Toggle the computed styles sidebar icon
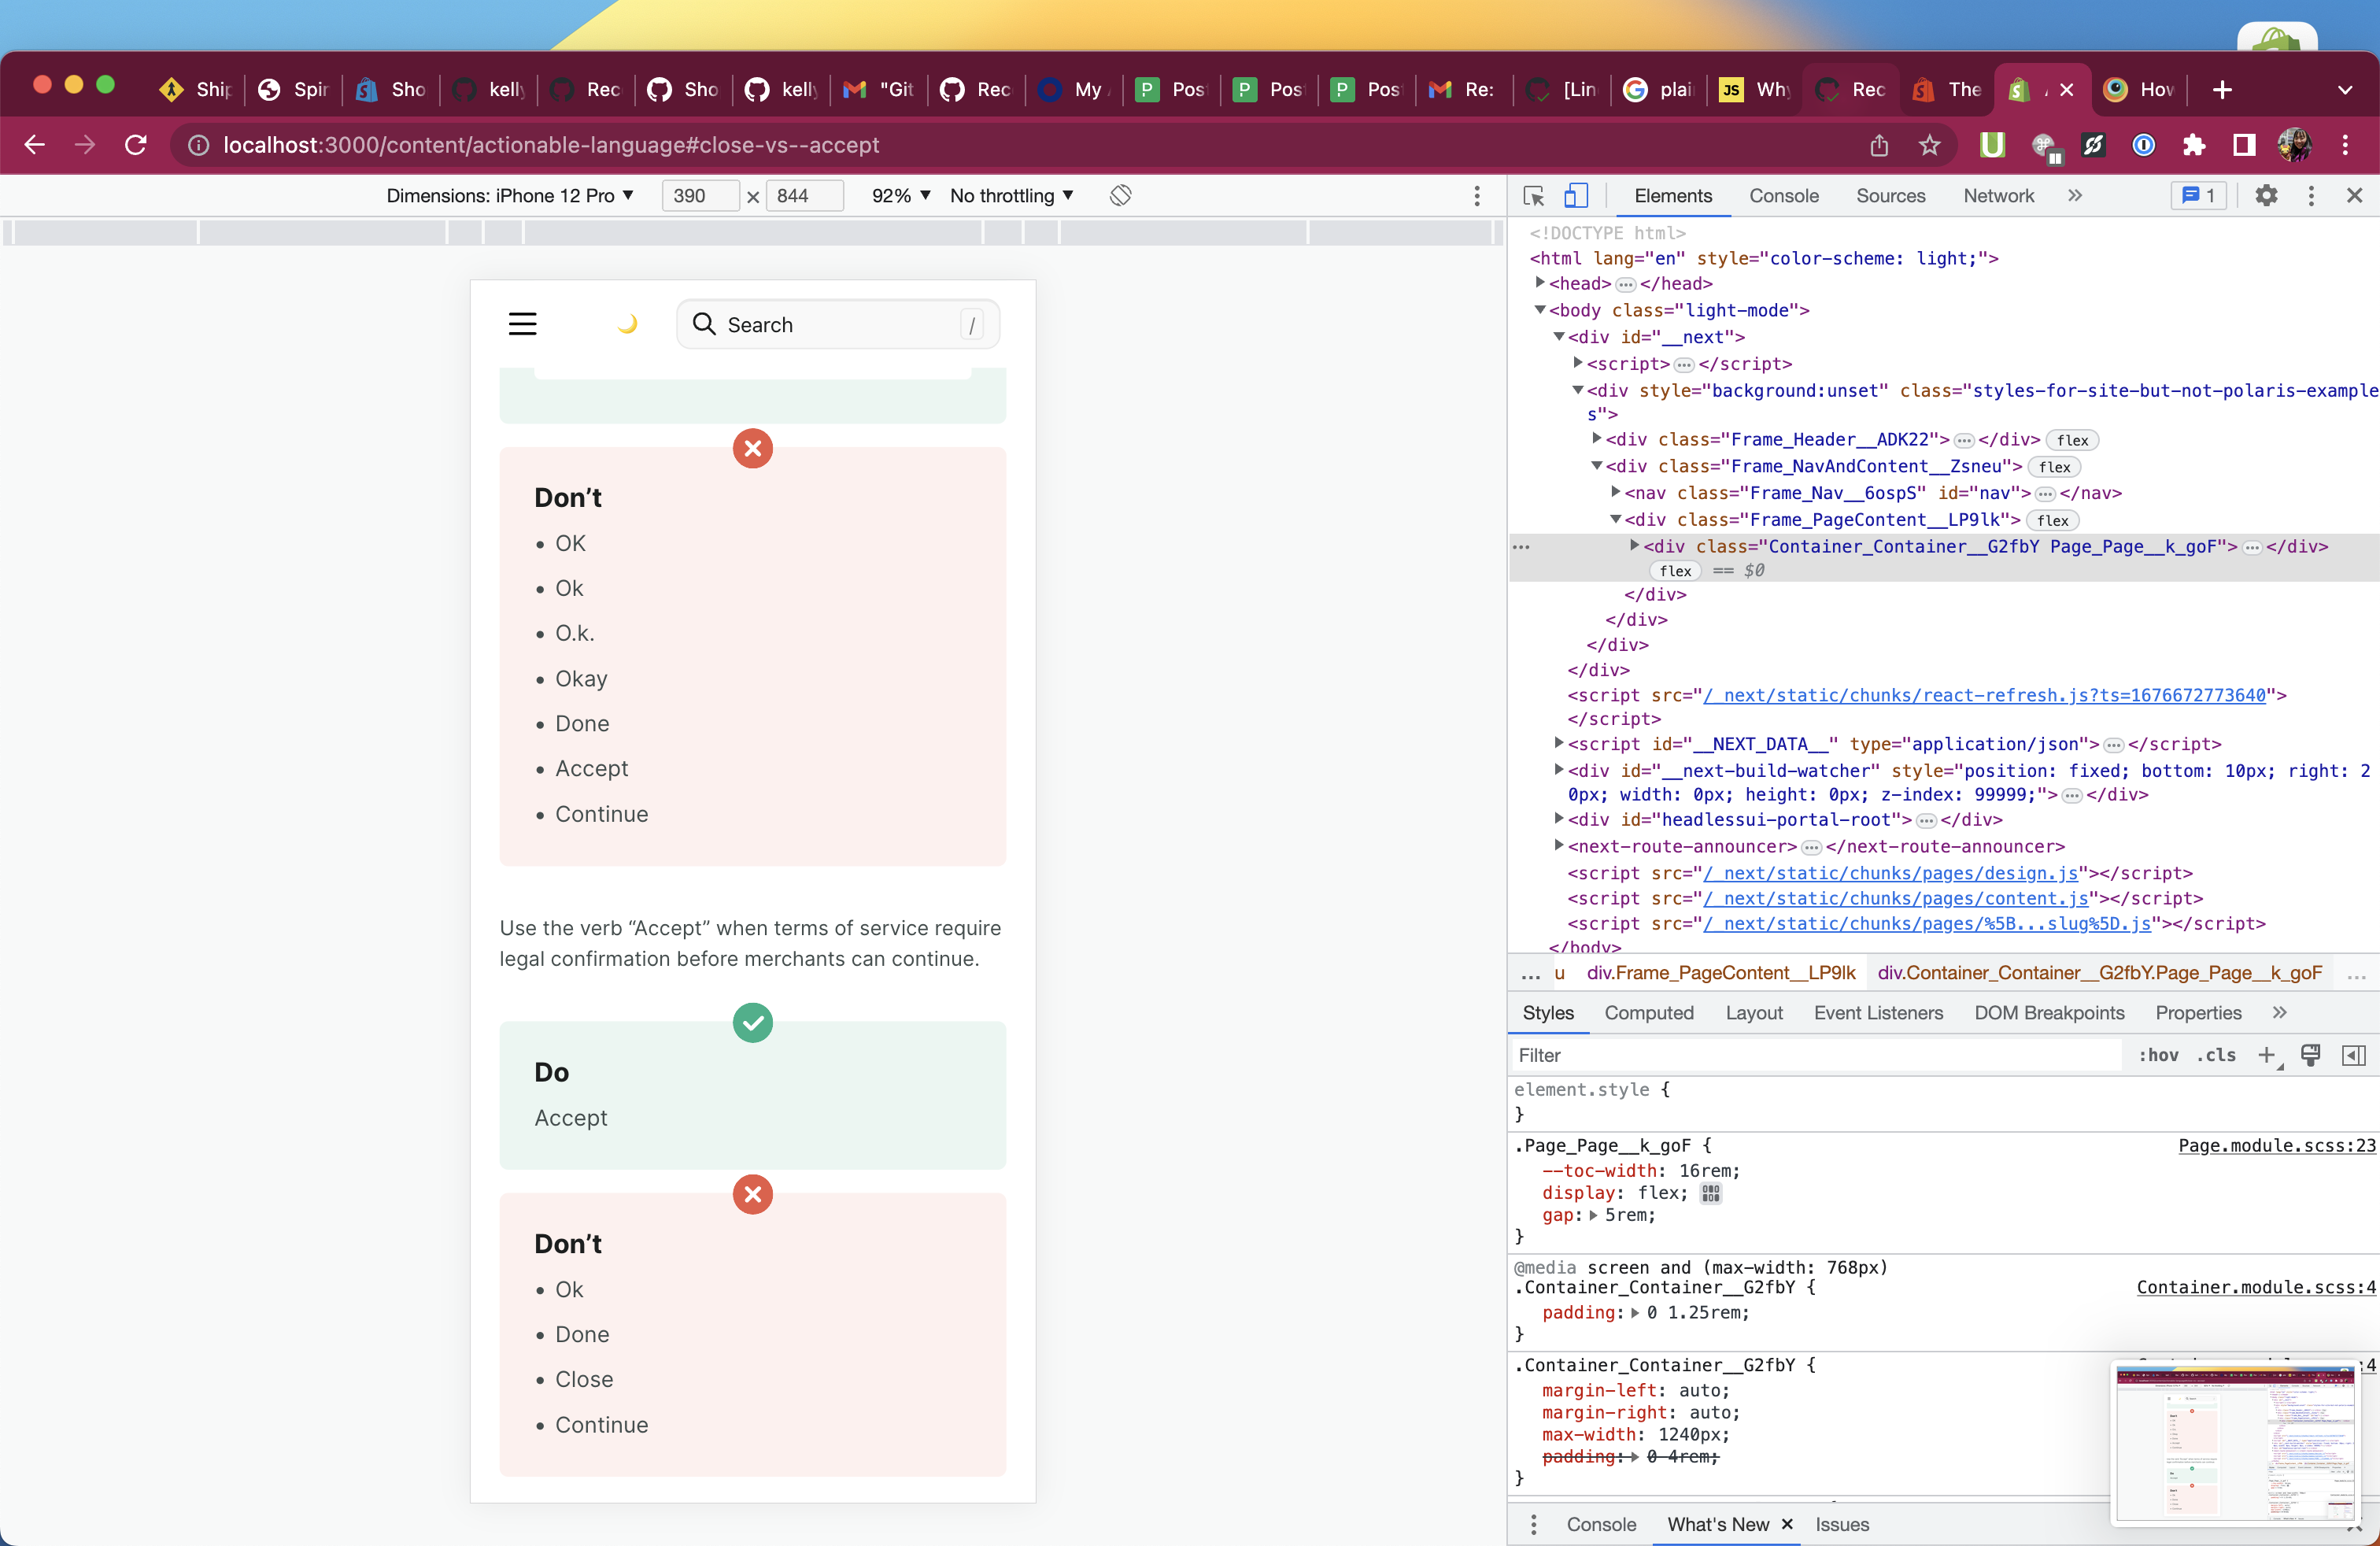The image size is (2380, 1546). click(x=2353, y=1055)
